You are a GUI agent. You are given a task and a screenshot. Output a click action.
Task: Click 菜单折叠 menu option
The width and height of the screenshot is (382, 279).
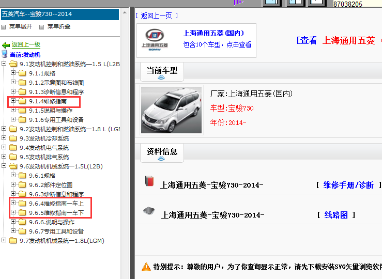coord(59,26)
